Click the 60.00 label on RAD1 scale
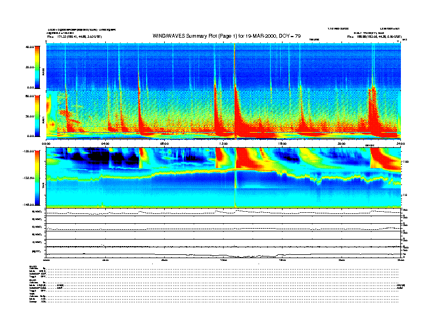Viewport: 432px width, 334px height. 29,96
